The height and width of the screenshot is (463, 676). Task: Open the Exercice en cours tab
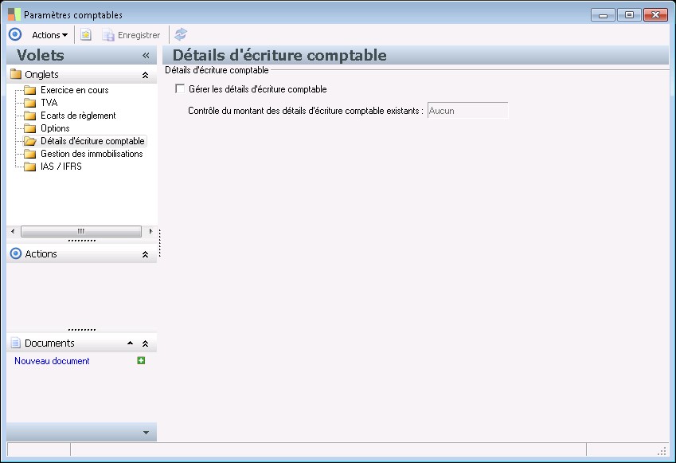[x=75, y=90]
